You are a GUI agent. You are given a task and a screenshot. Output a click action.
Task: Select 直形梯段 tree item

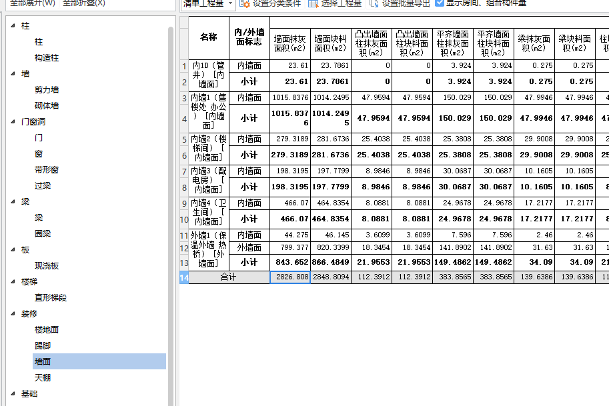51,298
